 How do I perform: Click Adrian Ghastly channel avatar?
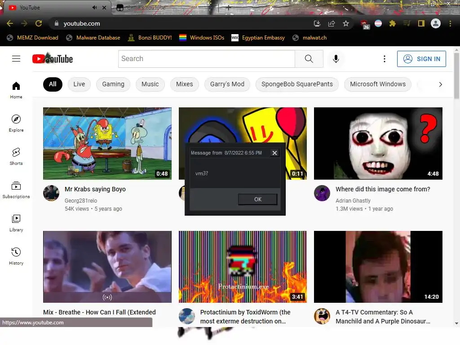click(x=322, y=193)
